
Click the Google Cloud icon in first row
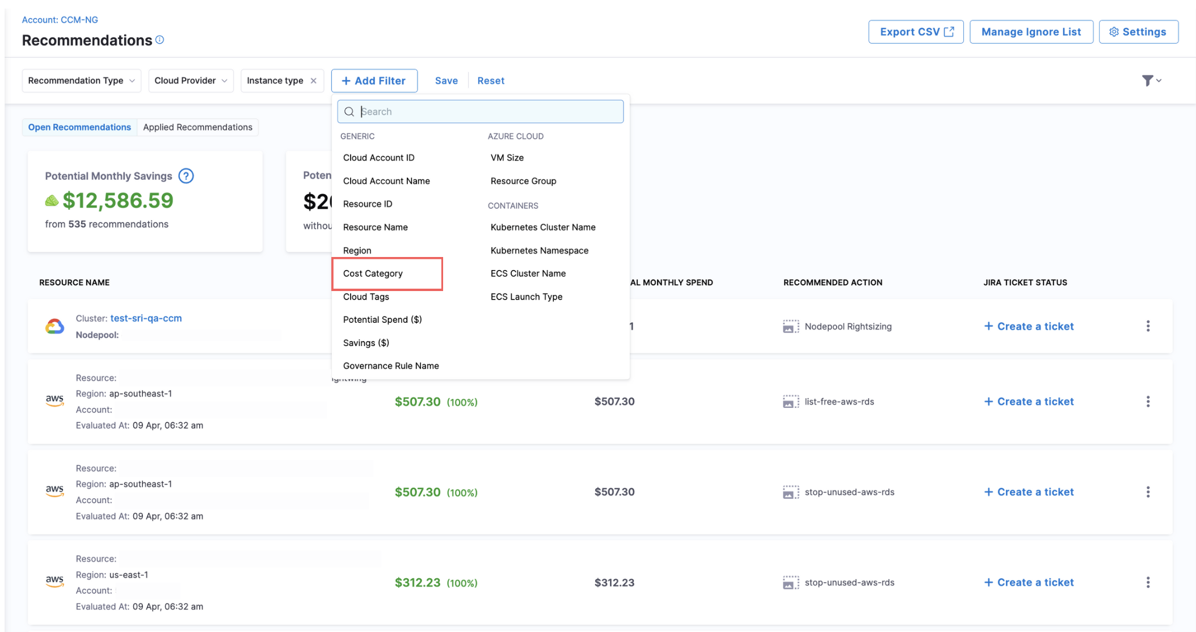point(54,326)
